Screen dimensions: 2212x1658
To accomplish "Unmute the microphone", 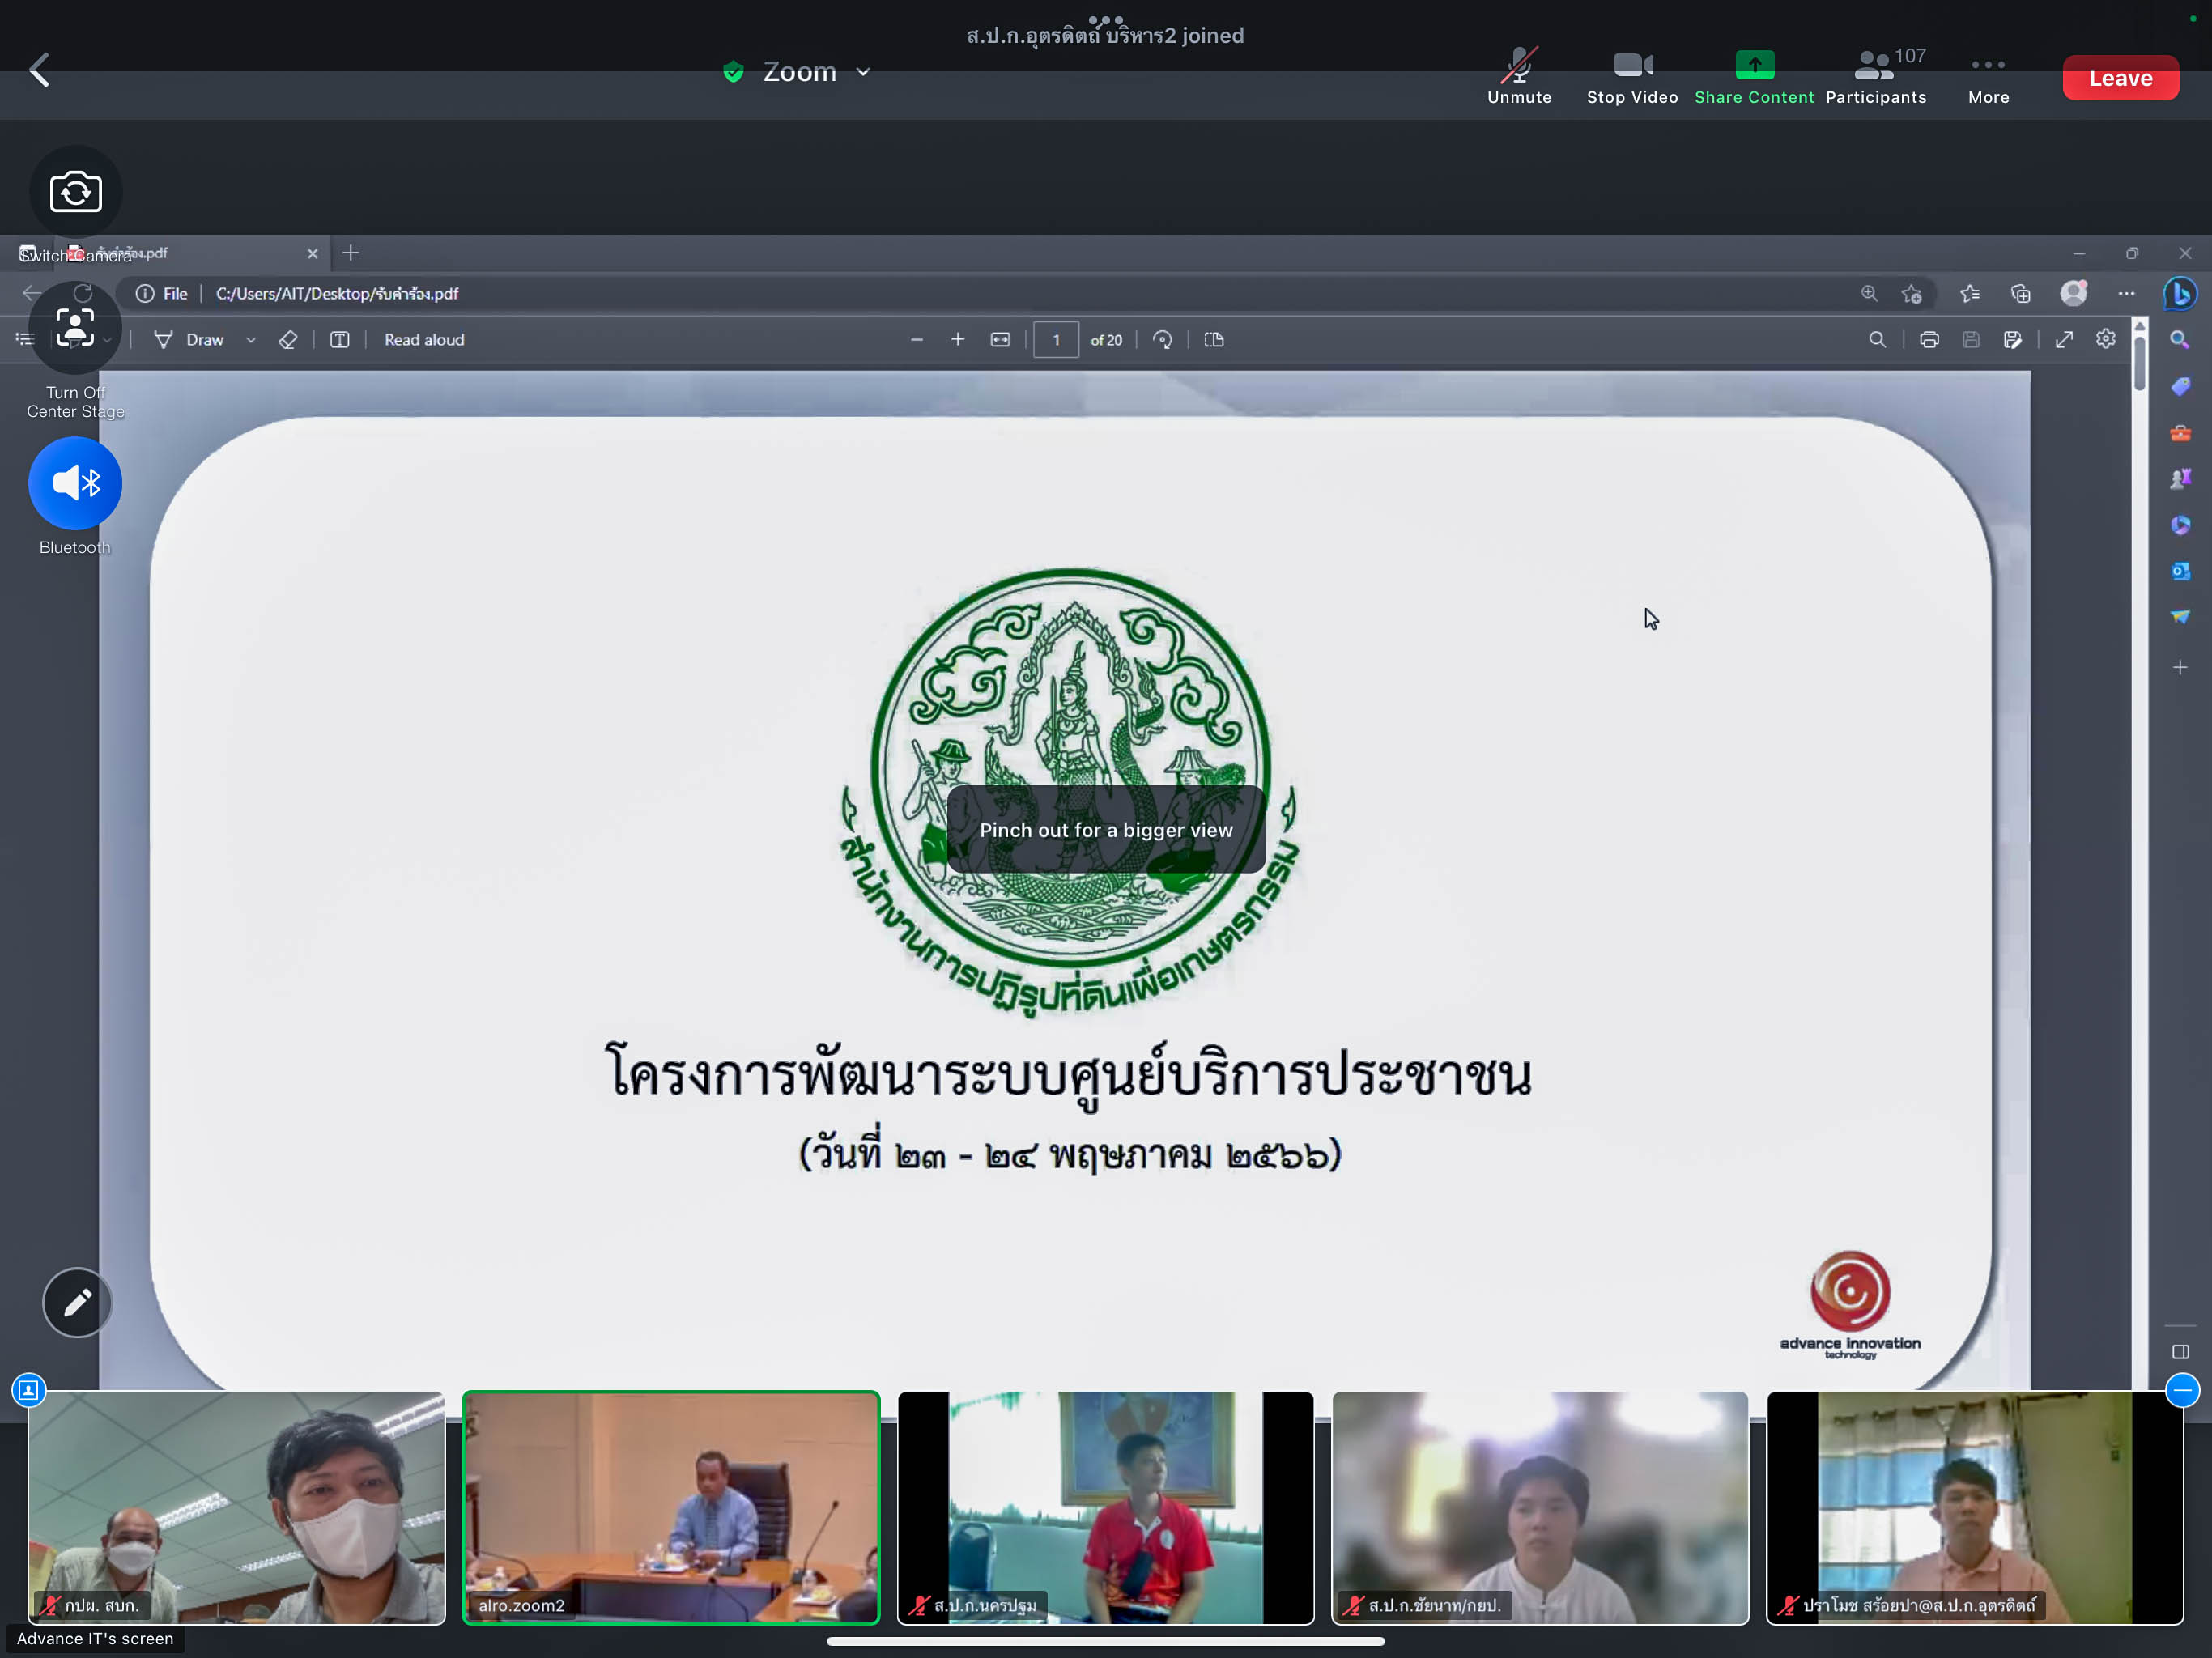I will pos(1519,76).
